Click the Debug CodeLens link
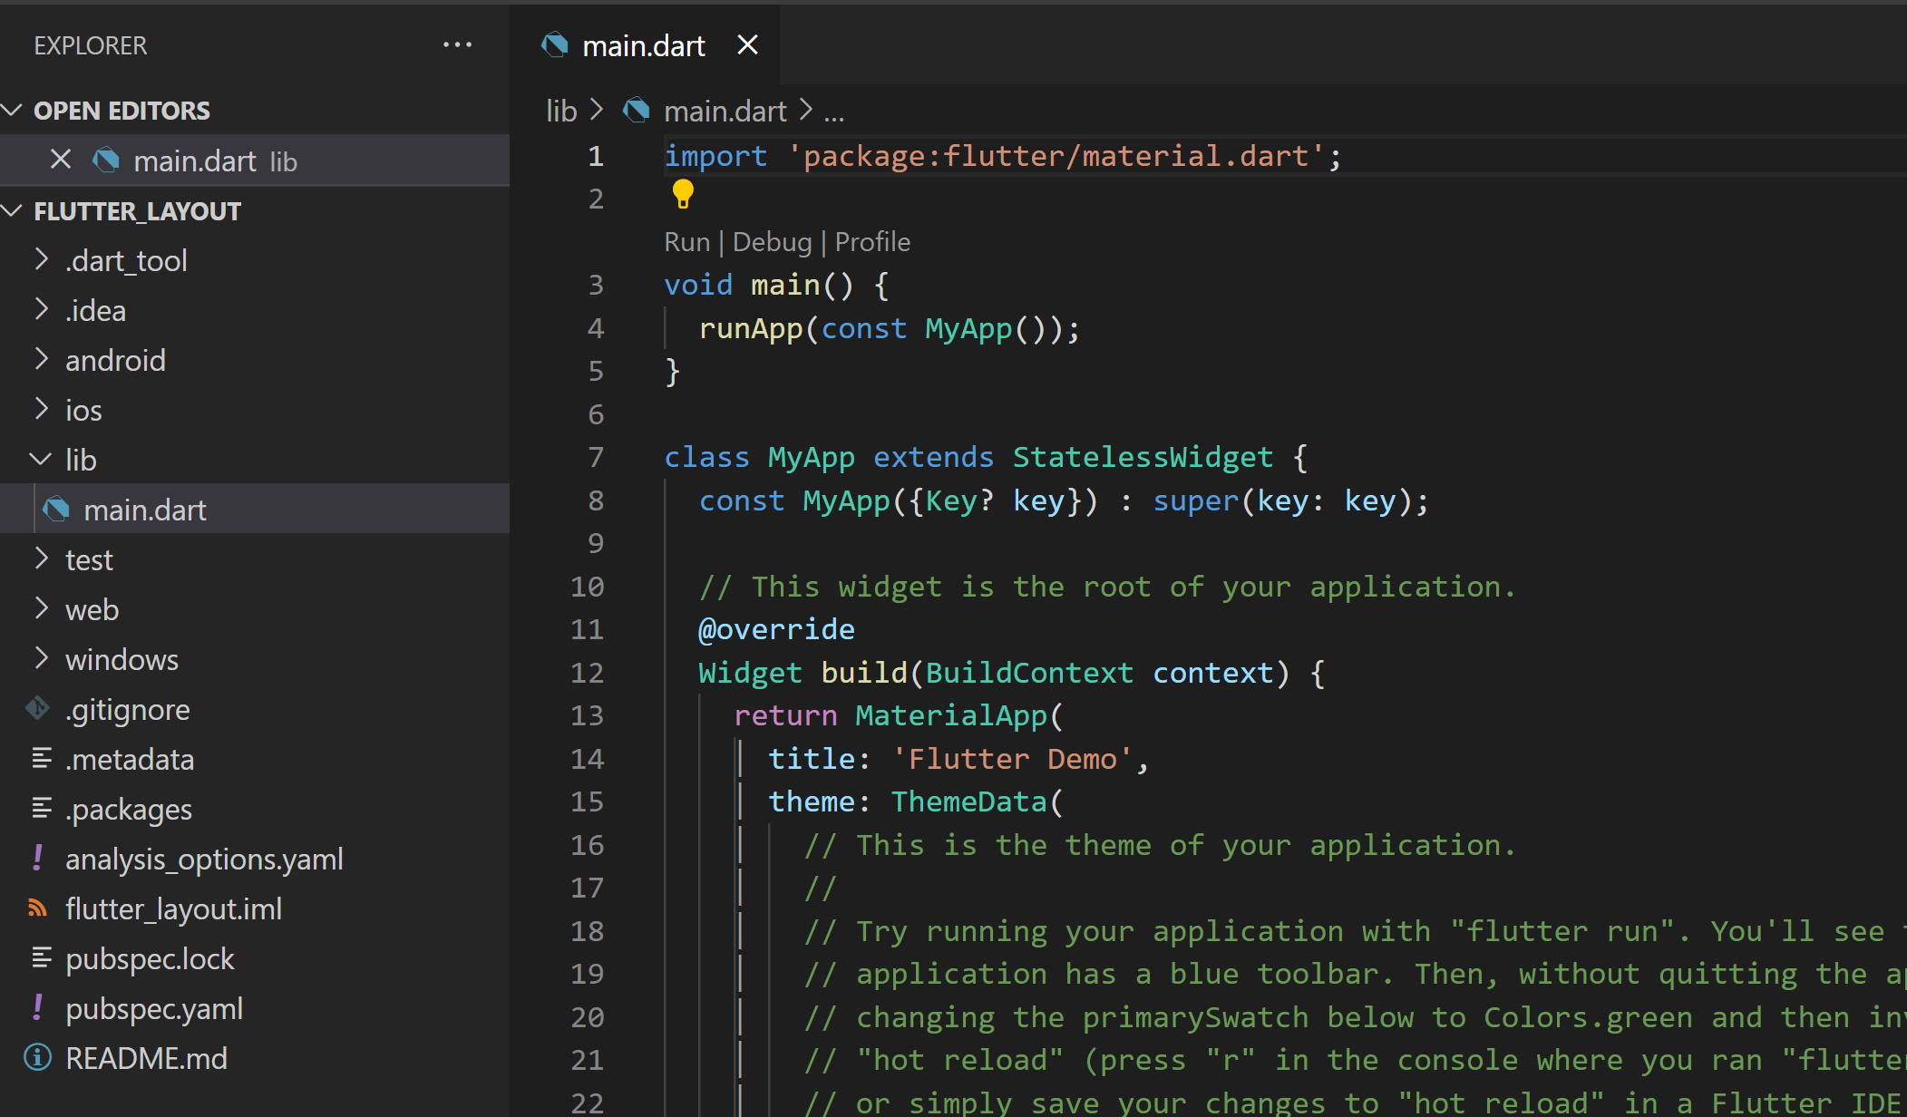 (x=772, y=242)
